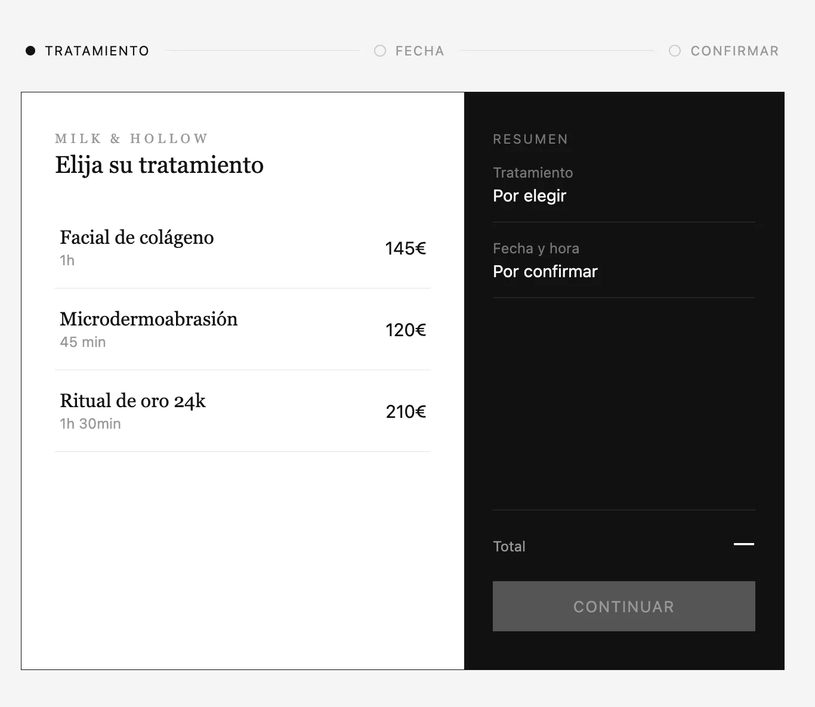Click the 'Fecha y hora' label
The height and width of the screenshot is (707, 815).
(x=536, y=249)
